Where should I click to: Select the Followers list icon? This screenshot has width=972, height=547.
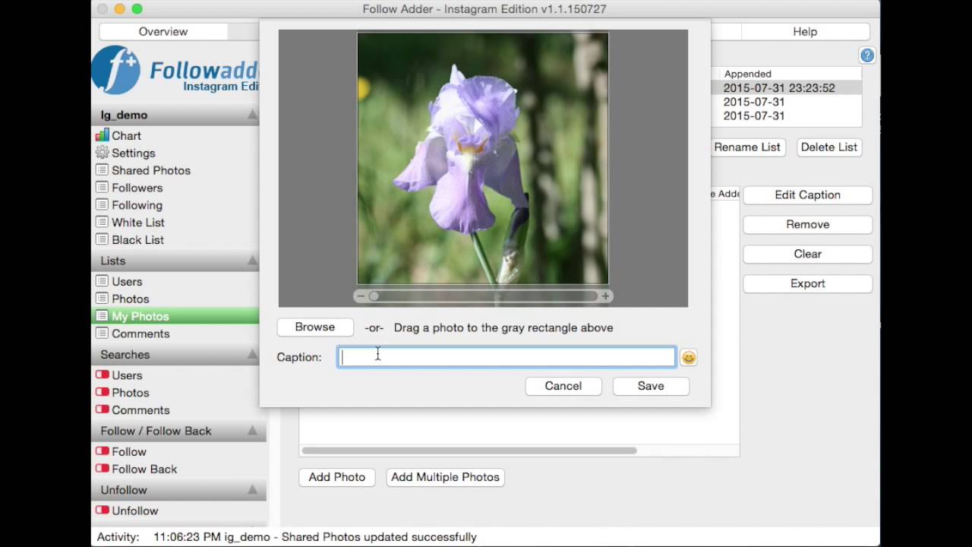102,188
